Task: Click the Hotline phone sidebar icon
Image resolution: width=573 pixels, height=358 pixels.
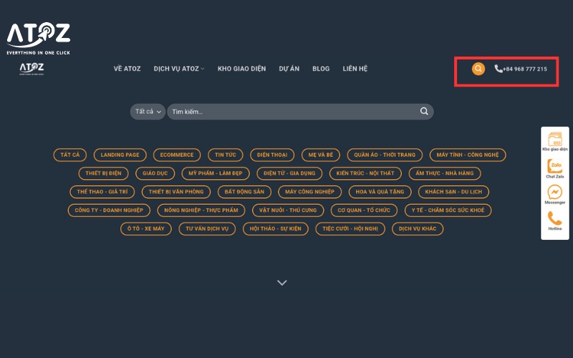Action: [x=554, y=221]
